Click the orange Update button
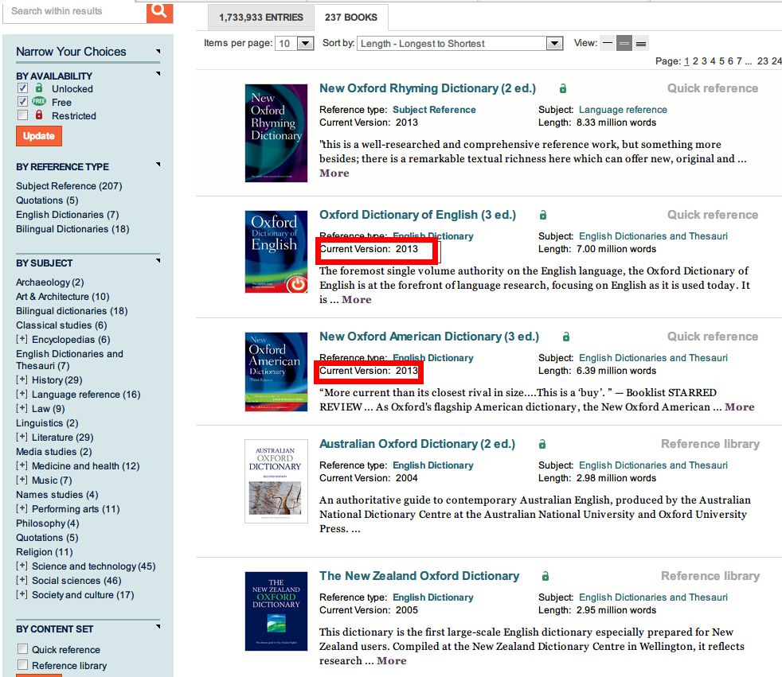 coord(39,136)
